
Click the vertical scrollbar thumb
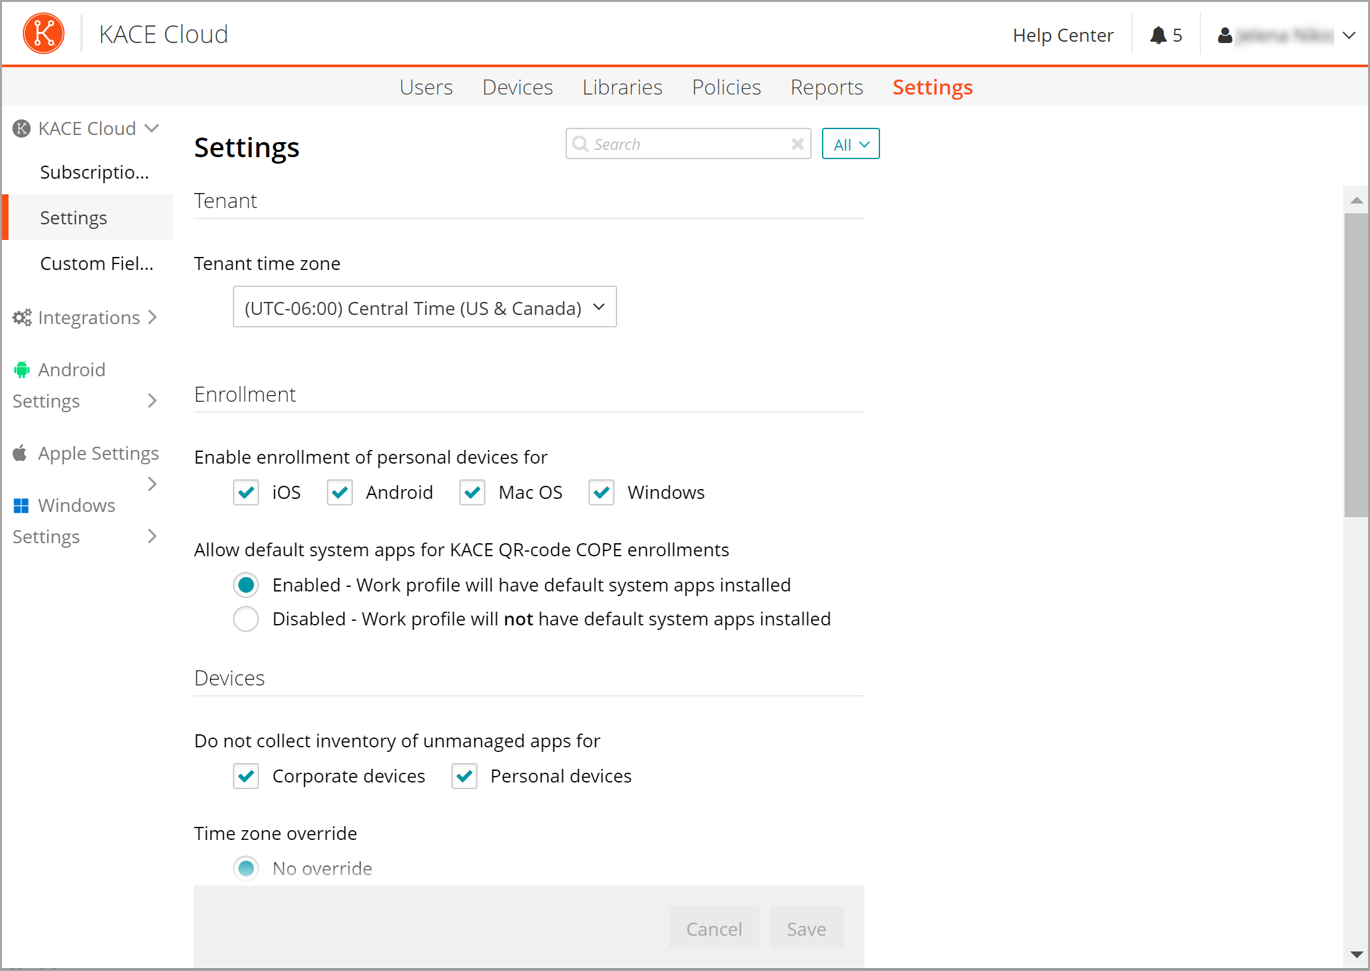coord(1356,365)
